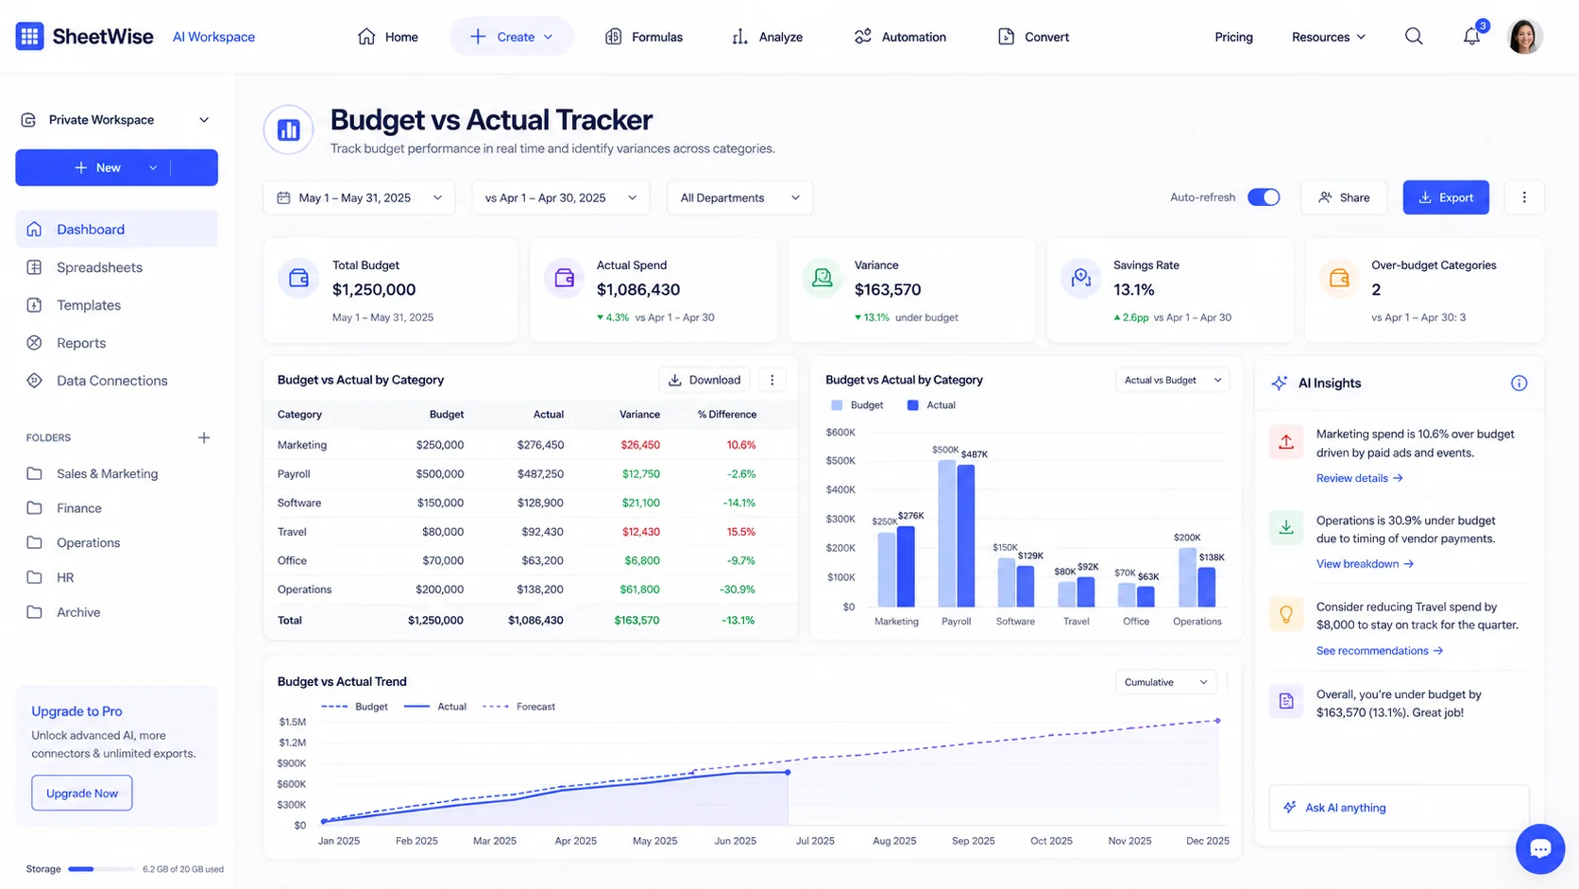Click the Archive folder icon

[34, 612]
